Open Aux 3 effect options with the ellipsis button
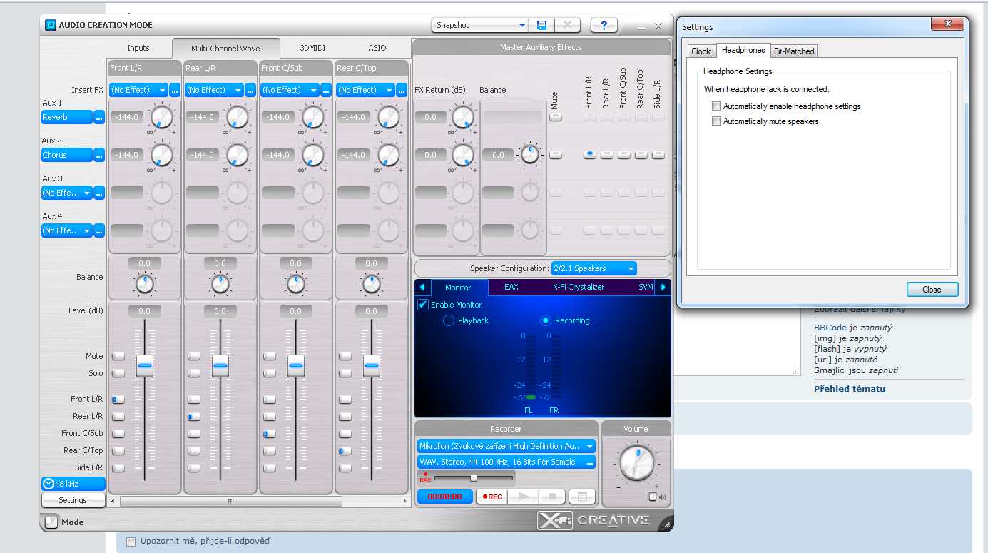The width and height of the screenshot is (988, 553). point(99,193)
